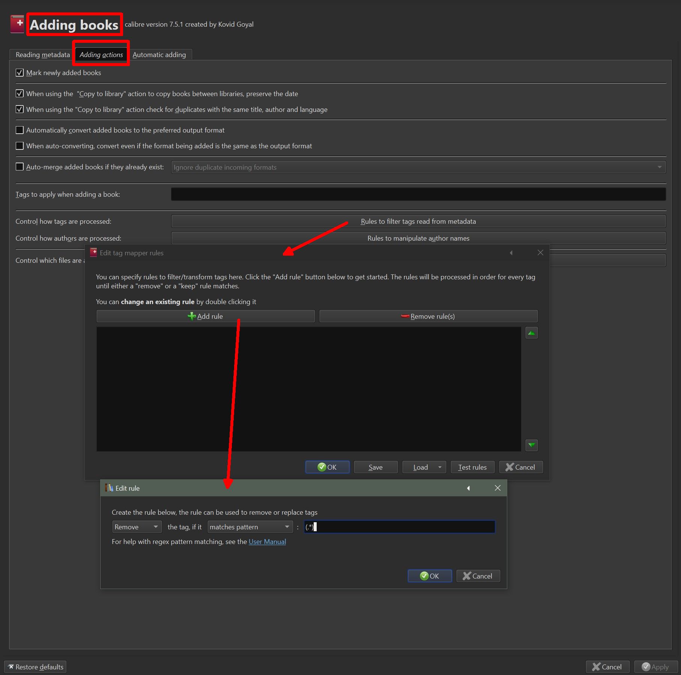681x675 pixels.
Task: Enable automatically convert added books
Action: point(20,130)
